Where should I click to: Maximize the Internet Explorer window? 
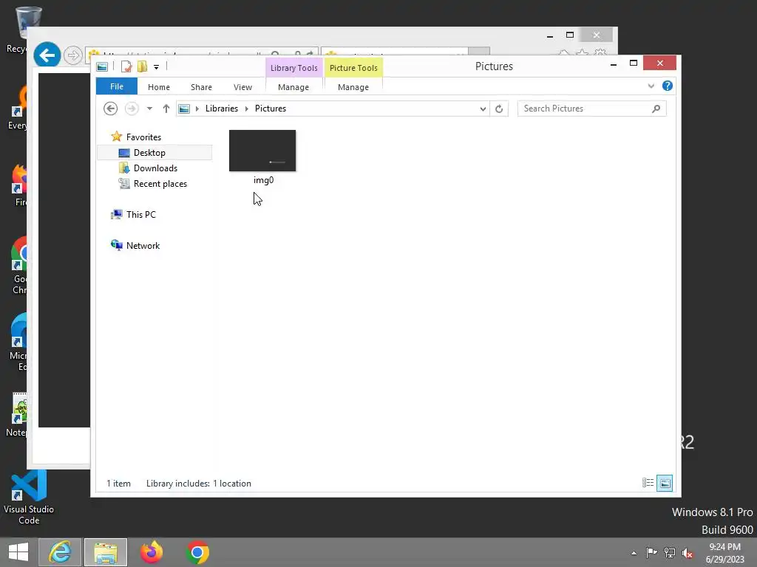tap(570, 35)
